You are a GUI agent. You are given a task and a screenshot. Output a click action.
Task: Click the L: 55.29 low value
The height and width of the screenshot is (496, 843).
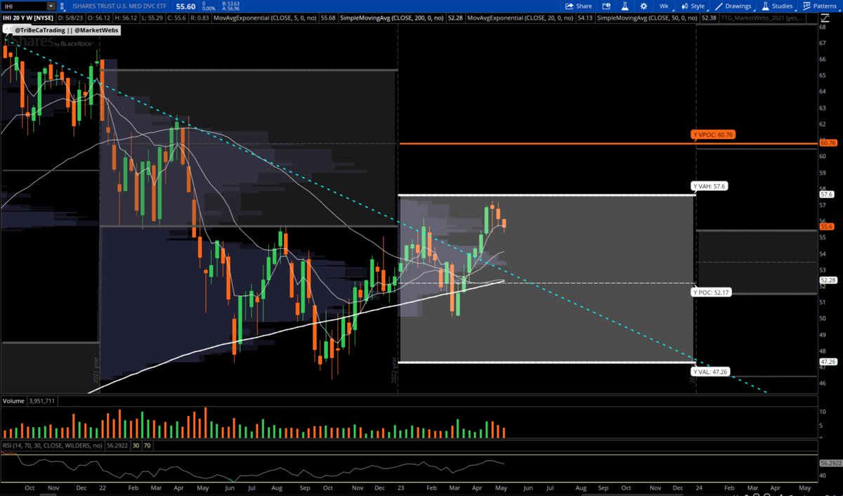tap(153, 18)
